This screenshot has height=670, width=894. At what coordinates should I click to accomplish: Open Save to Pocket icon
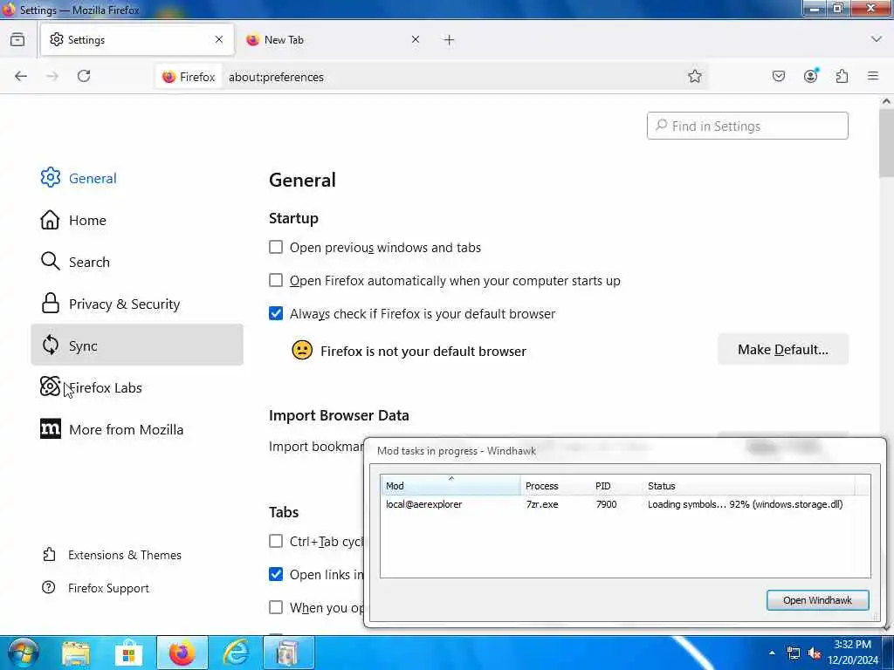pyautogui.click(x=778, y=77)
